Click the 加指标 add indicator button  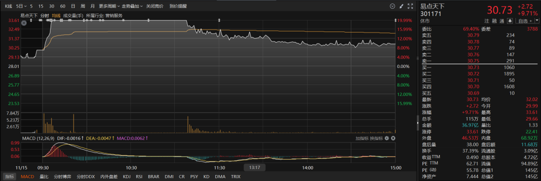[362, 138]
